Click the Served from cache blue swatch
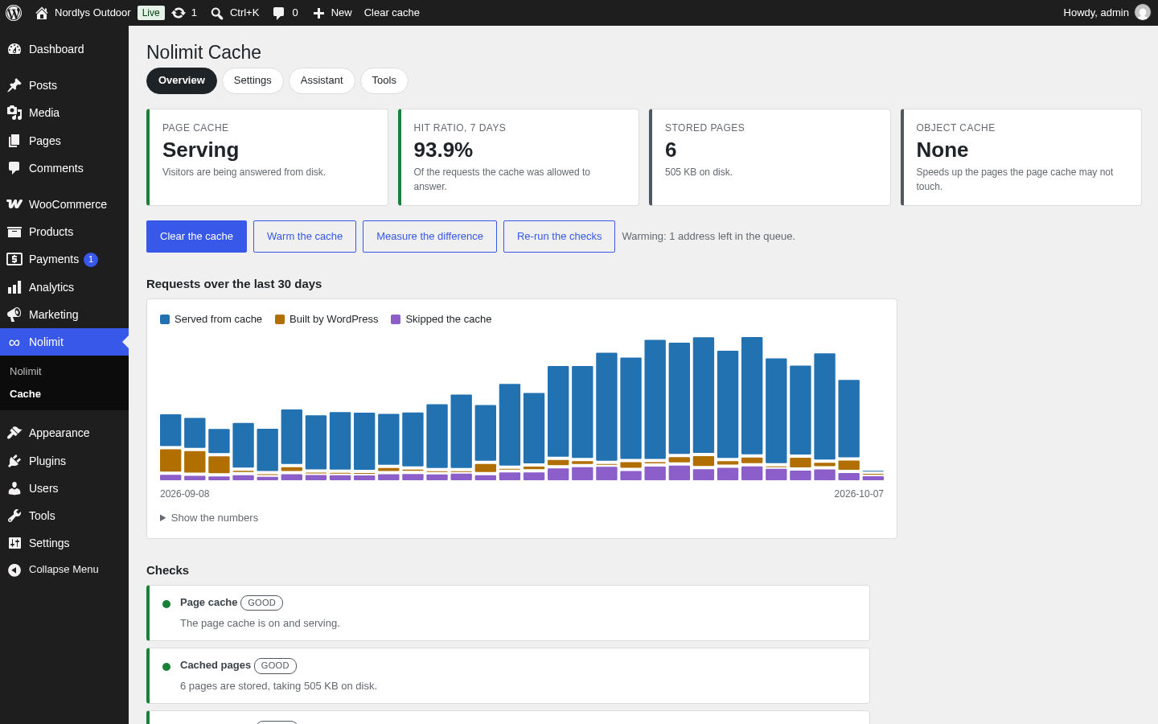This screenshot has height=724, width=1158. 165,319
